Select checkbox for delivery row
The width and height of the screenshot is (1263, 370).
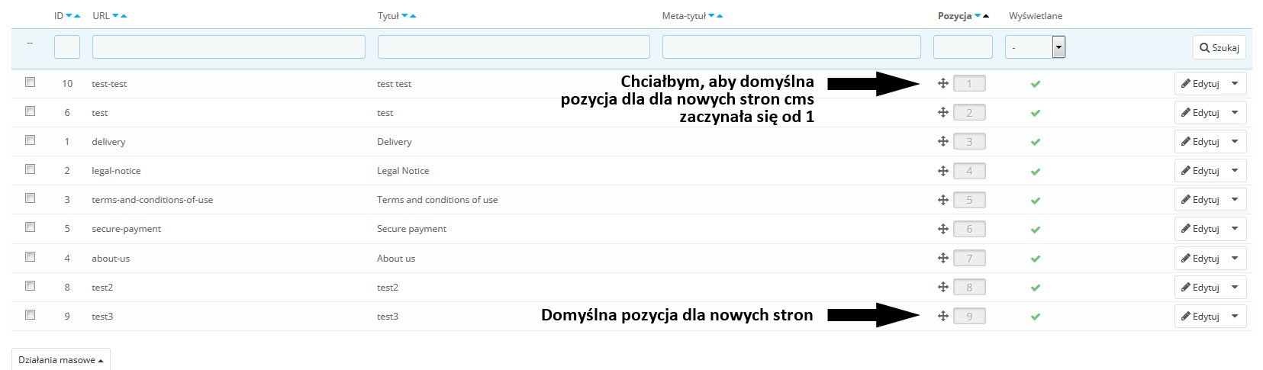coord(31,140)
